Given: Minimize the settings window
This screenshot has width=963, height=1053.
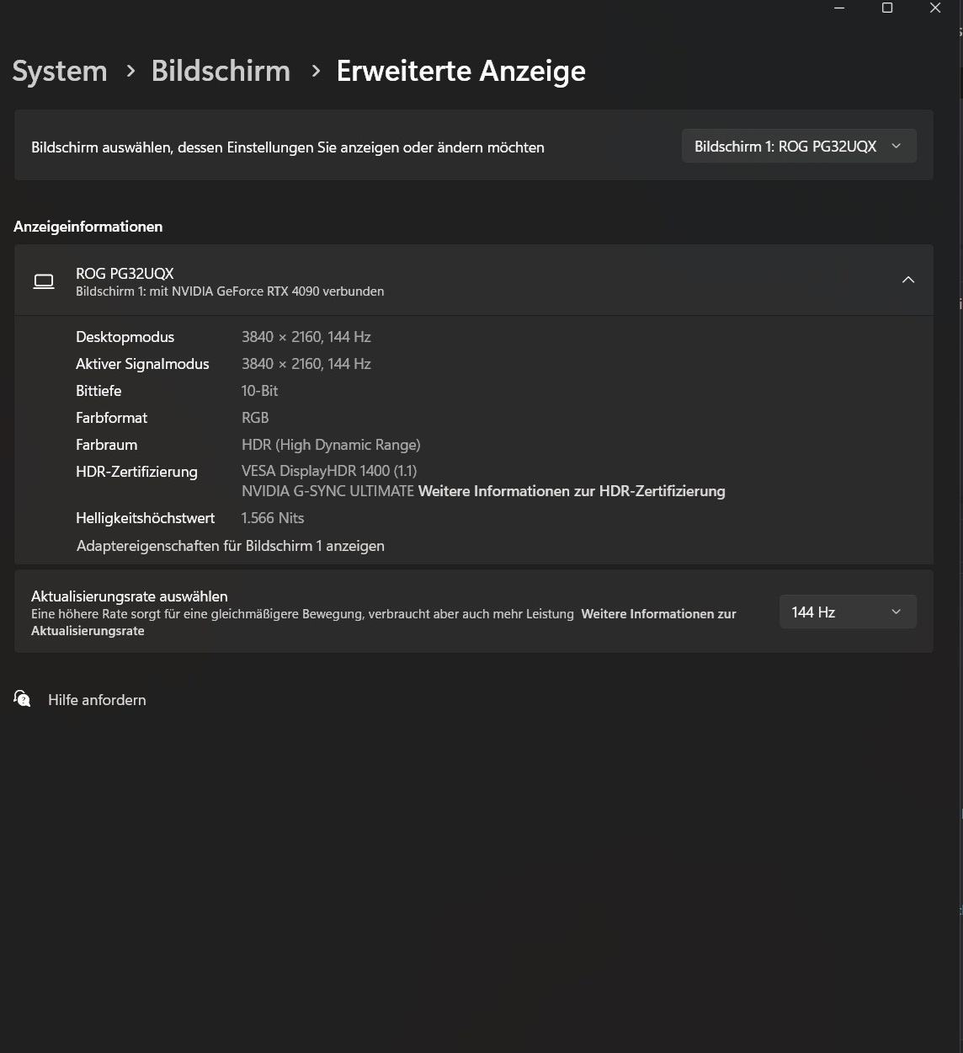Looking at the screenshot, I should [839, 8].
